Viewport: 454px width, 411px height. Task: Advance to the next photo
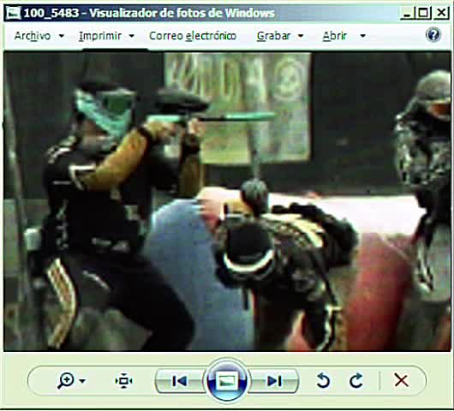(274, 381)
